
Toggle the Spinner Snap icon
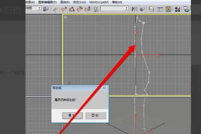(87, 9)
